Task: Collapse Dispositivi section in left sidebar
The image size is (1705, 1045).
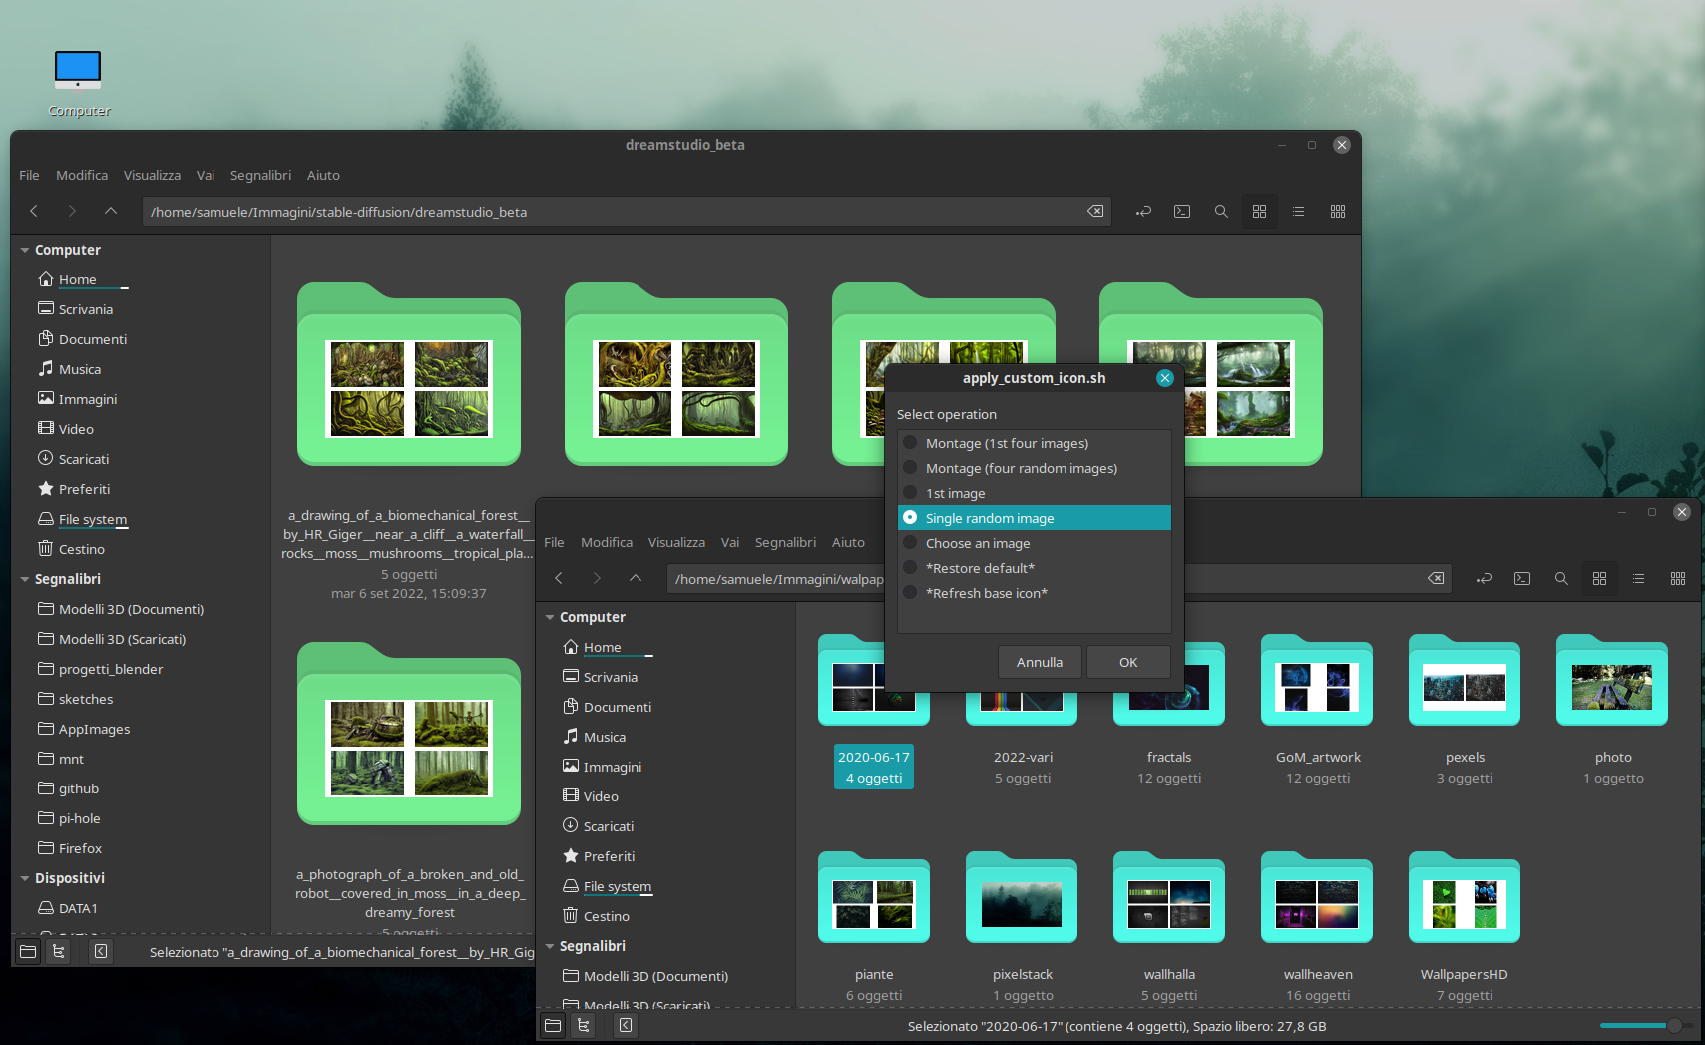Action: click(25, 878)
